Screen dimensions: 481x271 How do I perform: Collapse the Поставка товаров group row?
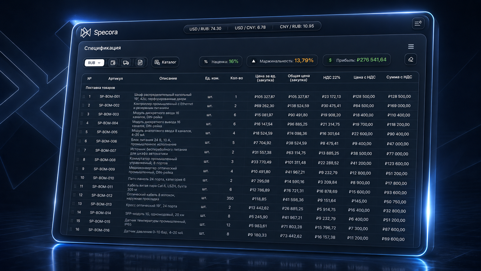click(x=100, y=88)
